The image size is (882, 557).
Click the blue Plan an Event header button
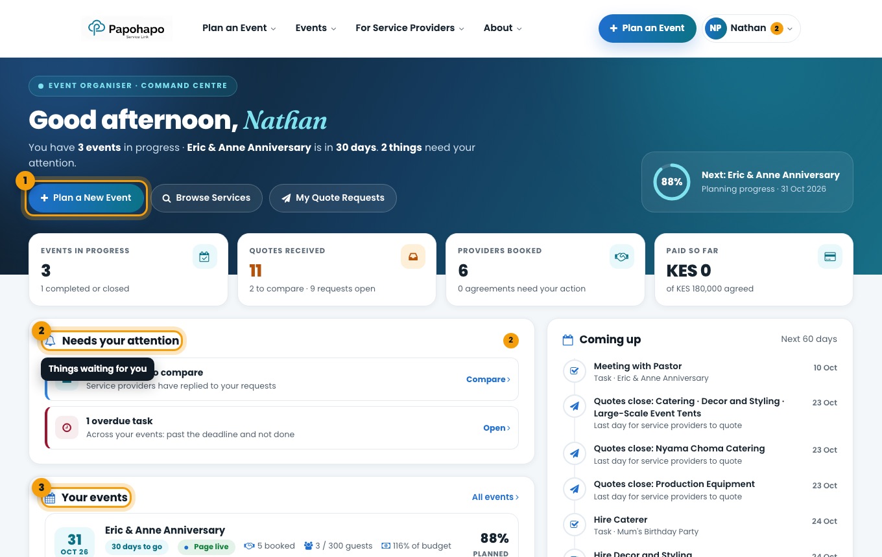[x=647, y=28]
